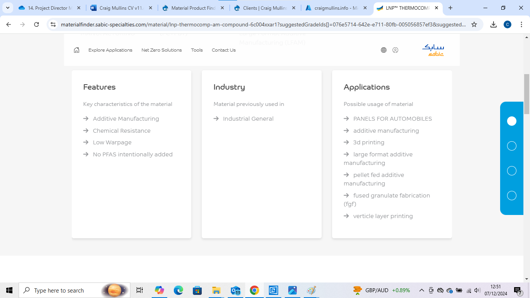
Task: Select the first page section dot
Action: [512, 121]
